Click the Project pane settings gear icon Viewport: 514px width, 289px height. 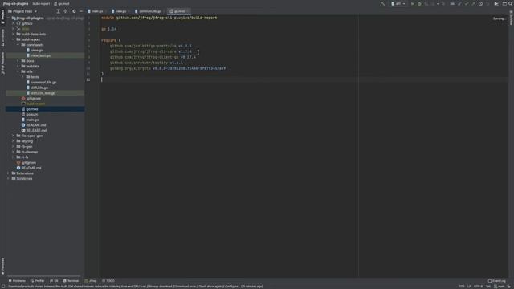tap(74, 11)
